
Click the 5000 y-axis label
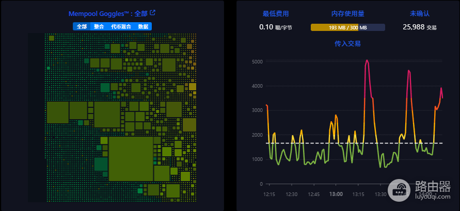[x=257, y=61]
